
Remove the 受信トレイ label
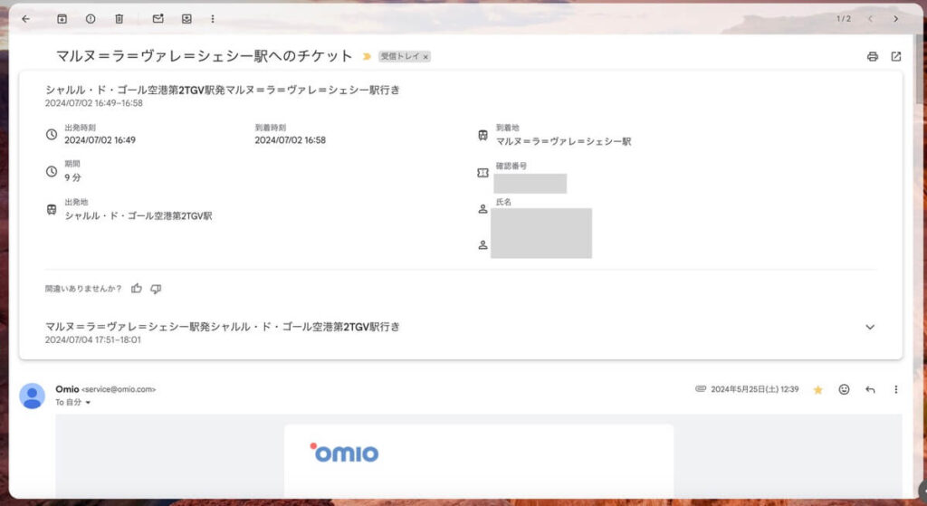pos(425,56)
